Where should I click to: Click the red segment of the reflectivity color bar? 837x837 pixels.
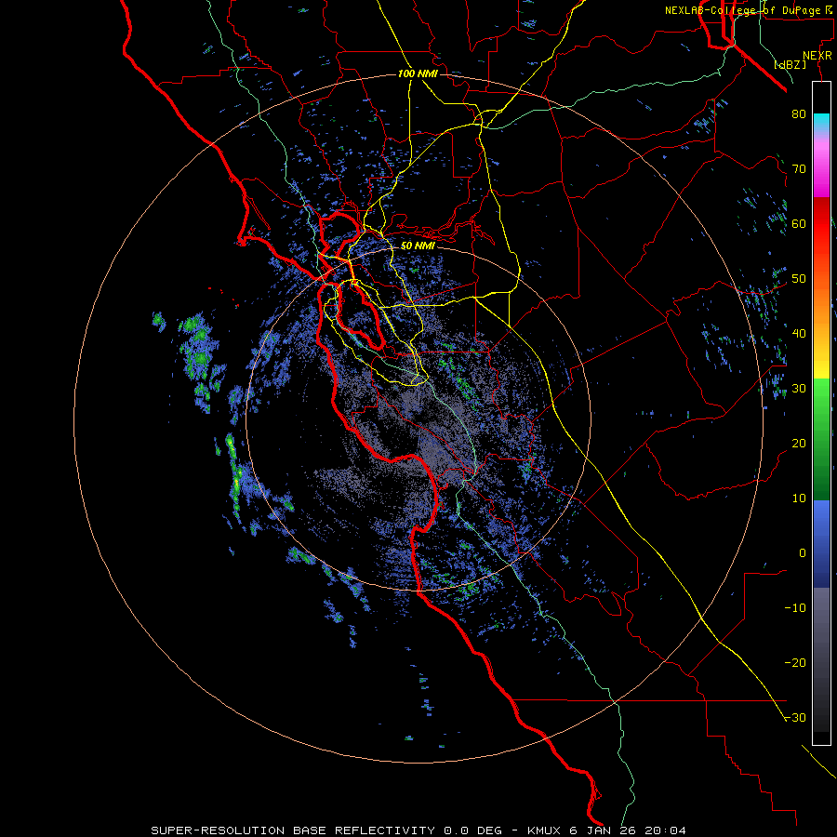point(821,224)
